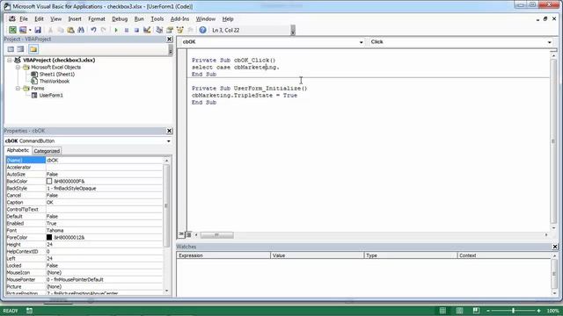Click the Cut scissors icon
The width and height of the screenshot is (563, 316).
click(x=50, y=30)
